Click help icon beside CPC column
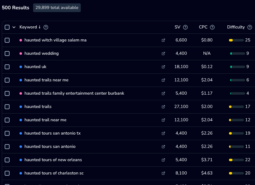The height and width of the screenshot is (185, 255). [x=212, y=27]
